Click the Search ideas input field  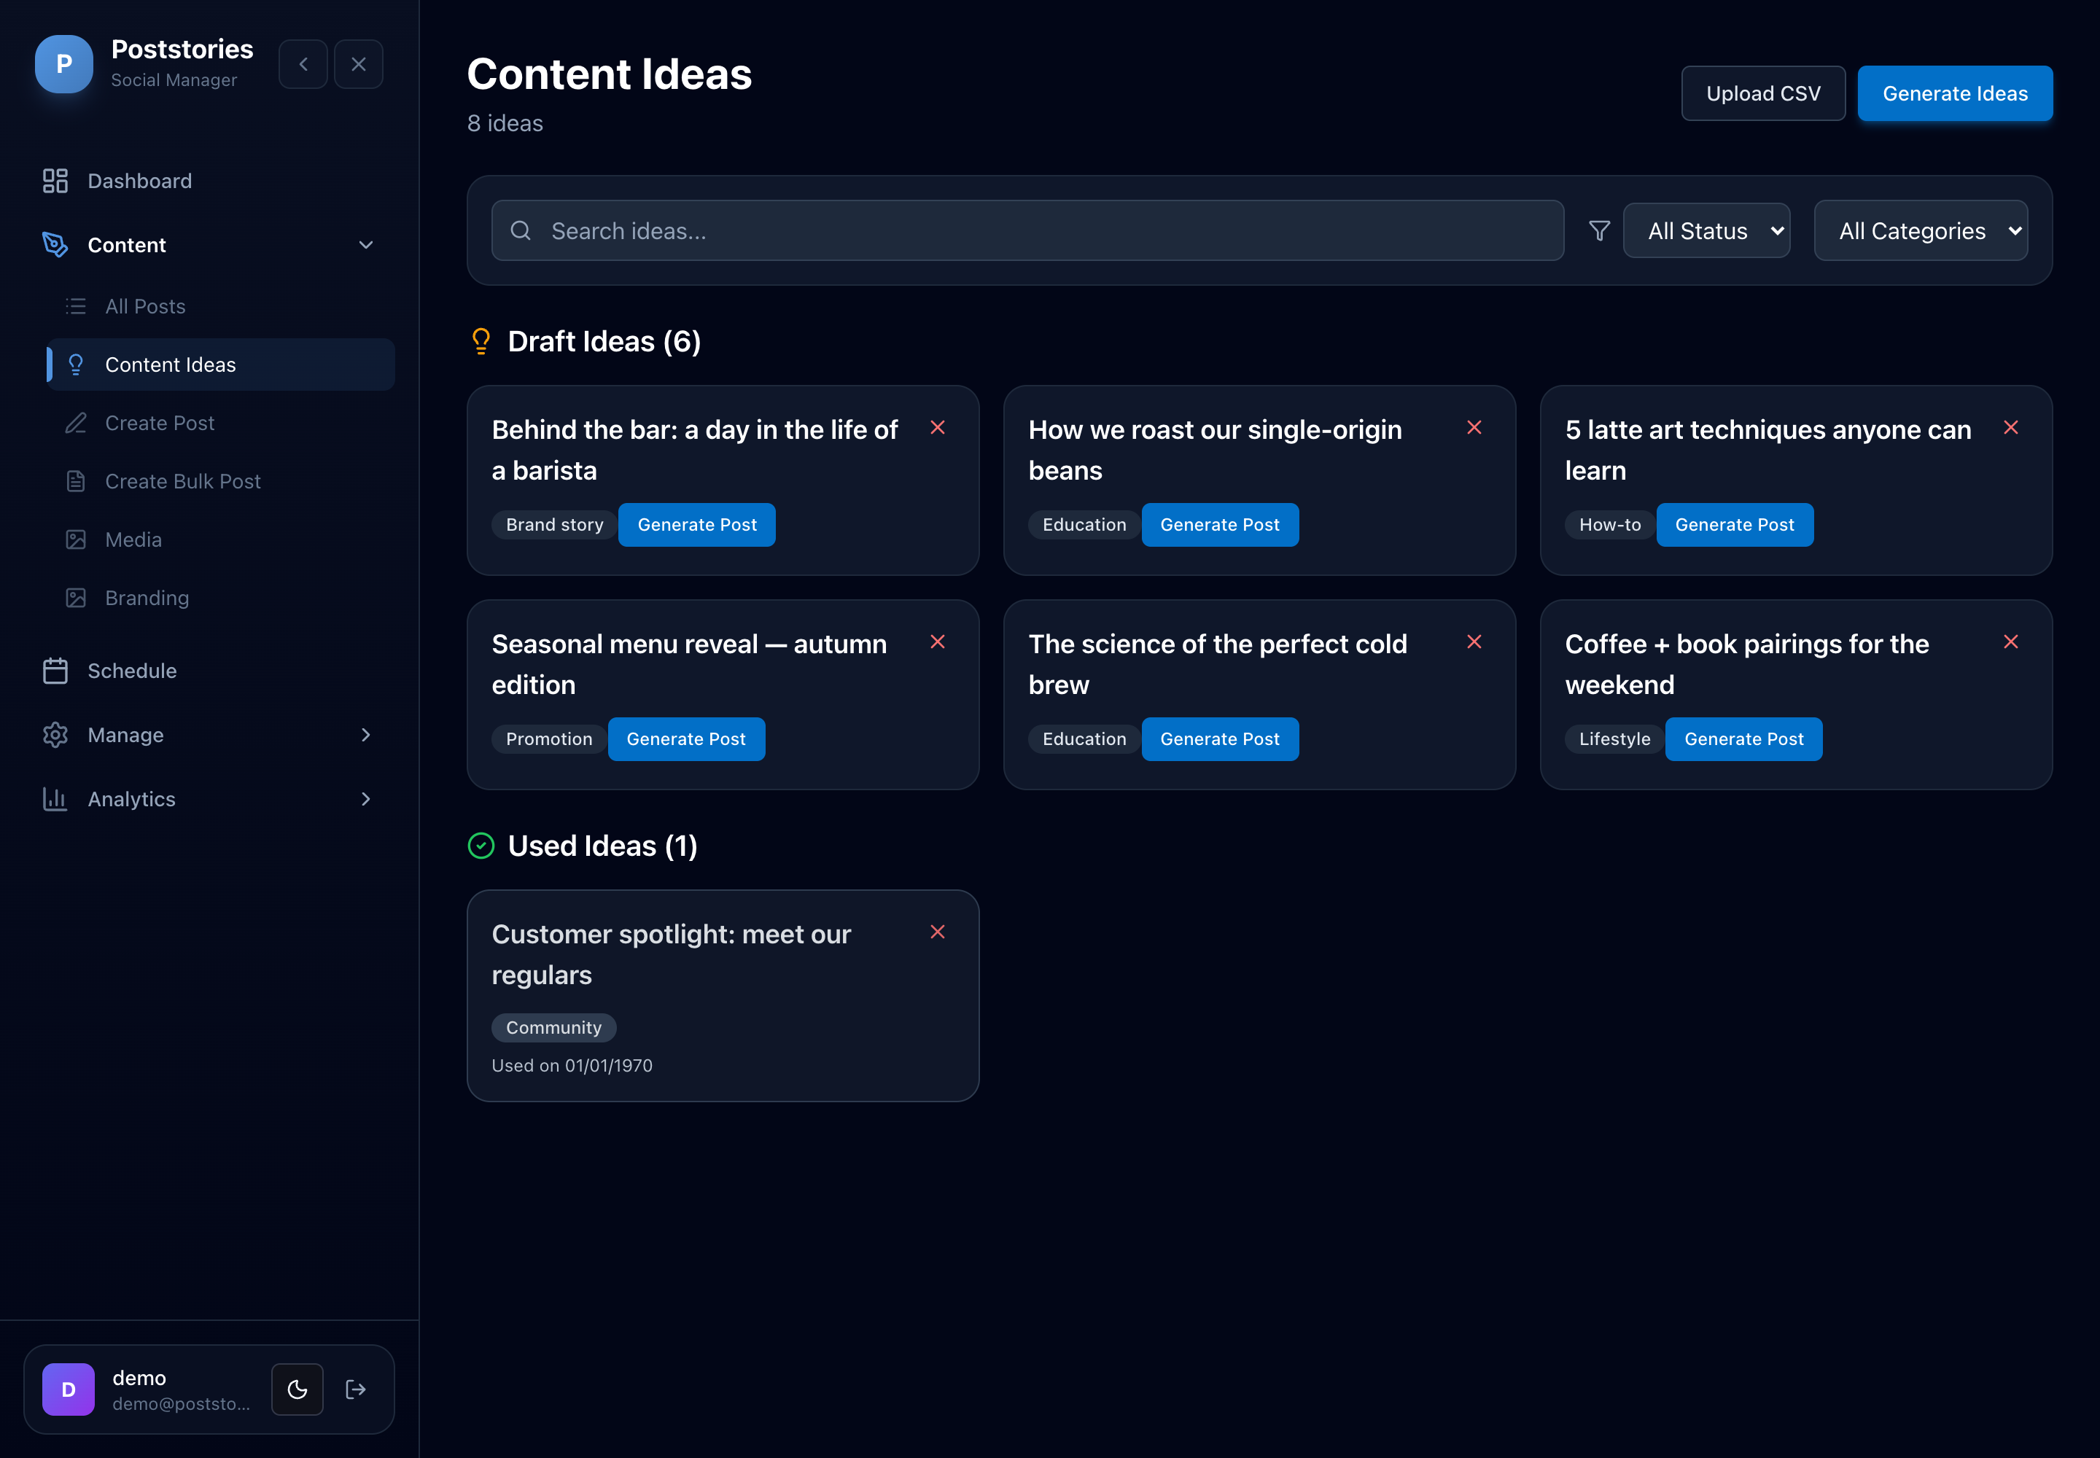click(1027, 231)
